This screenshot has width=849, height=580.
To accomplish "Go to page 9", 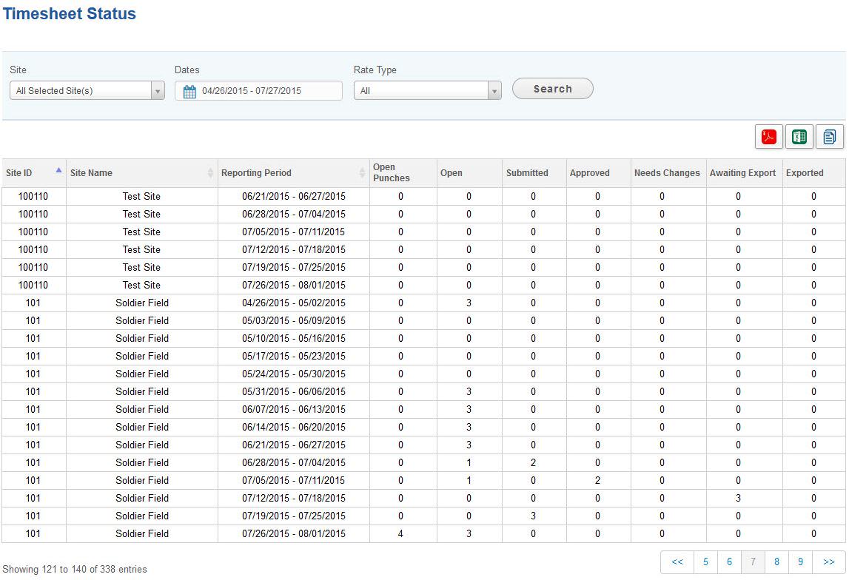I will (801, 562).
